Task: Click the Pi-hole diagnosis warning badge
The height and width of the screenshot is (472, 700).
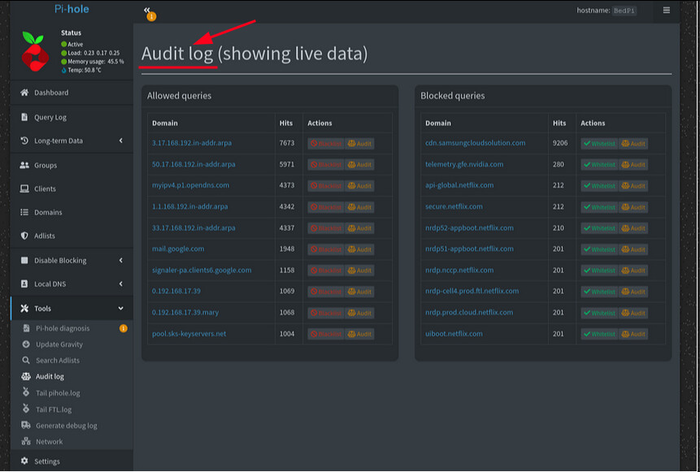Action: click(x=124, y=328)
